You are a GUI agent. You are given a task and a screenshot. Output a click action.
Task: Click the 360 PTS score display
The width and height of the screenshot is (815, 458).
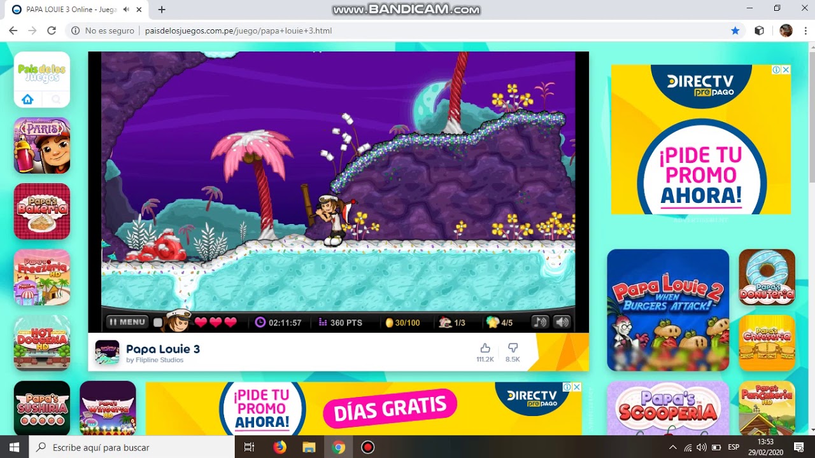pyautogui.click(x=340, y=323)
